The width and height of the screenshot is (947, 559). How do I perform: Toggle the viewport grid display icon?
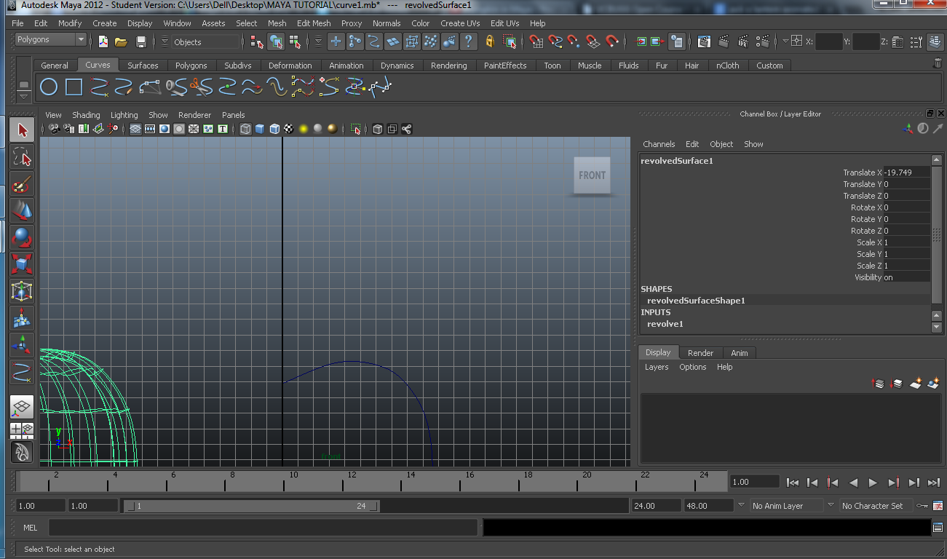[135, 129]
